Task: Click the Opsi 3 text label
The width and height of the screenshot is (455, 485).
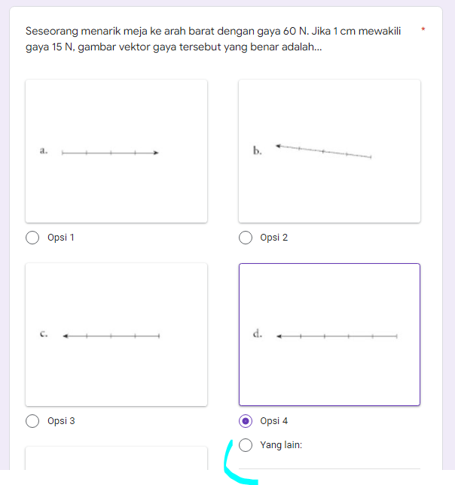Action: coord(61,421)
